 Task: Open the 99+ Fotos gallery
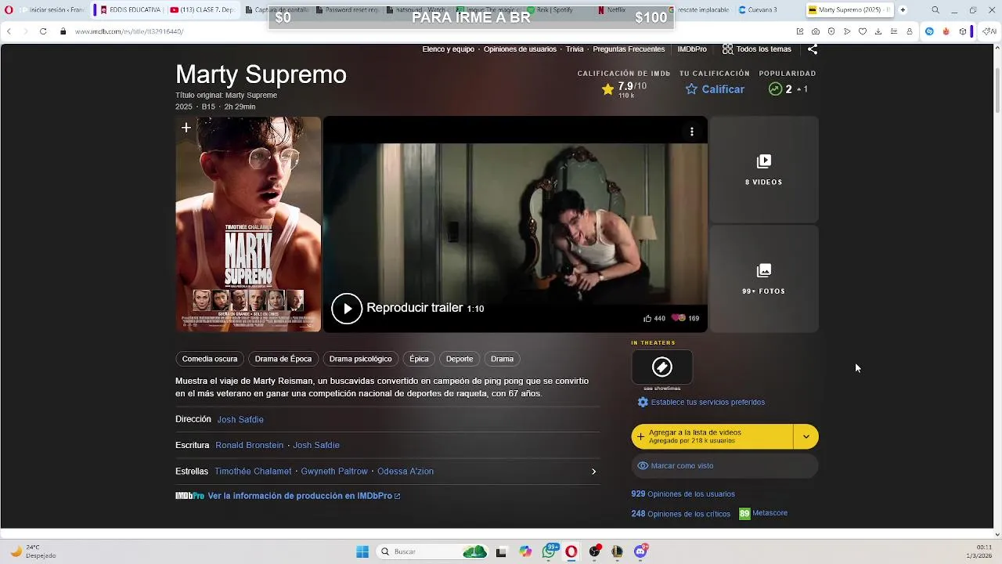click(763, 279)
